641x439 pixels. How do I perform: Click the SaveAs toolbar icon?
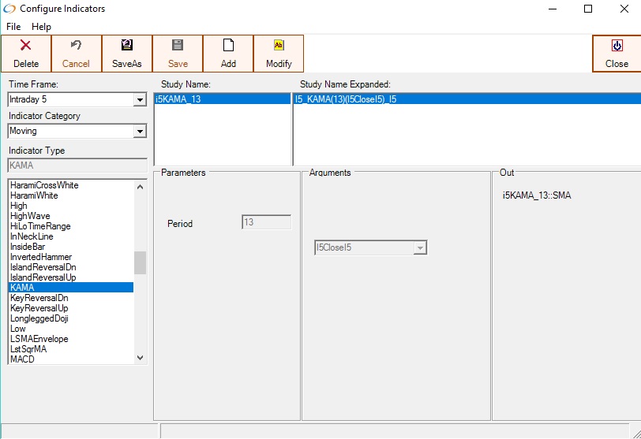coord(127,46)
